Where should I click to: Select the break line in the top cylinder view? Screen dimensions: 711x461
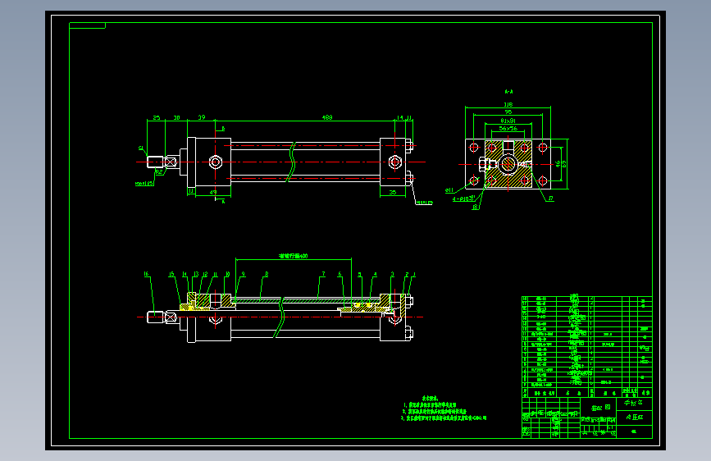click(292, 162)
